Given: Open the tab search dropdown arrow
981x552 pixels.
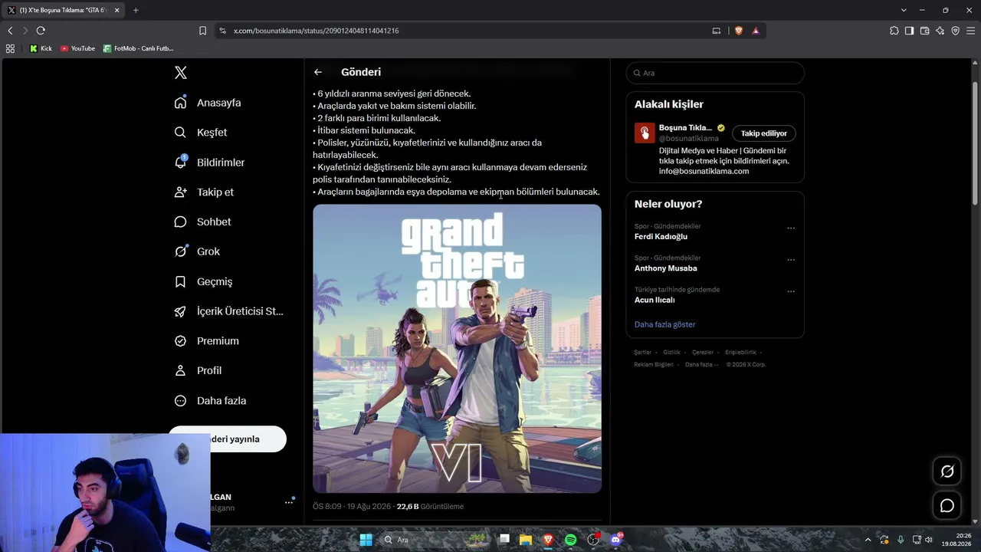Looking at the screenshot, I should pos(904,10).
